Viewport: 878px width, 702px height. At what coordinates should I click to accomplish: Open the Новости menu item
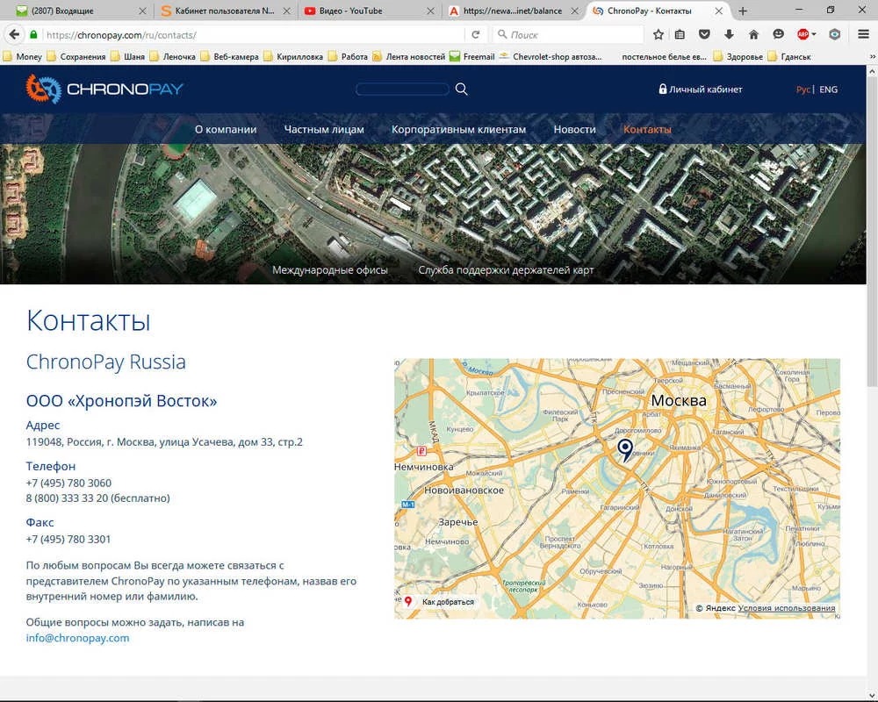click(x=574, y=129)
